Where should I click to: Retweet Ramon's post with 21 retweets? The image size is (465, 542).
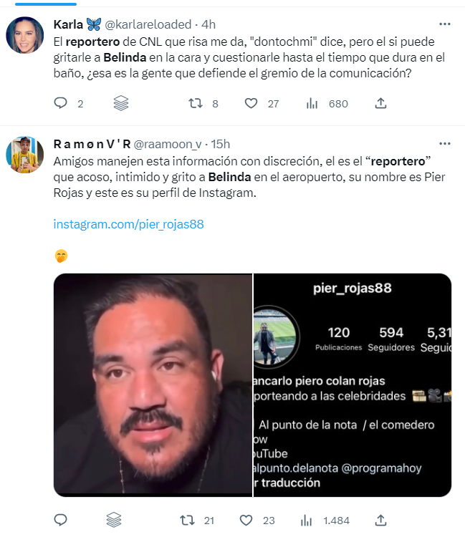[x=187, y=520]
